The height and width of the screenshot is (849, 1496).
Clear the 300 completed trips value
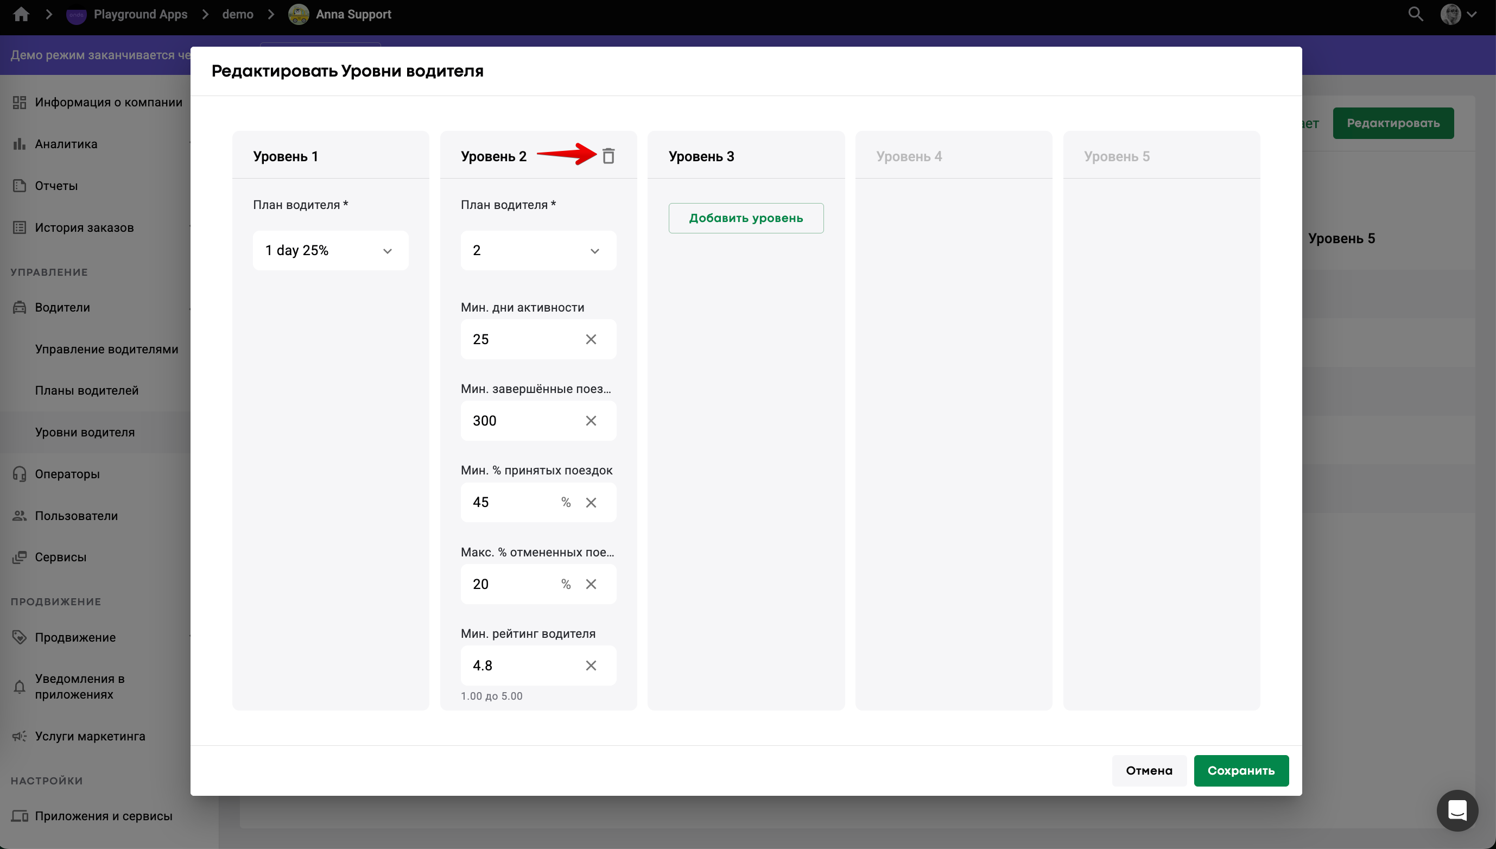tap(591, 420)
